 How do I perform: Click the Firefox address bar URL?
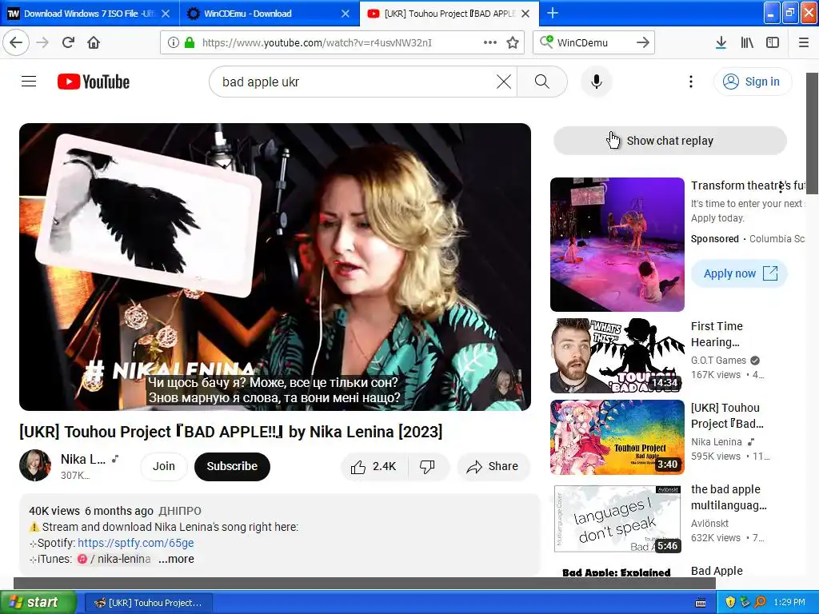click(x=317, y=42)
